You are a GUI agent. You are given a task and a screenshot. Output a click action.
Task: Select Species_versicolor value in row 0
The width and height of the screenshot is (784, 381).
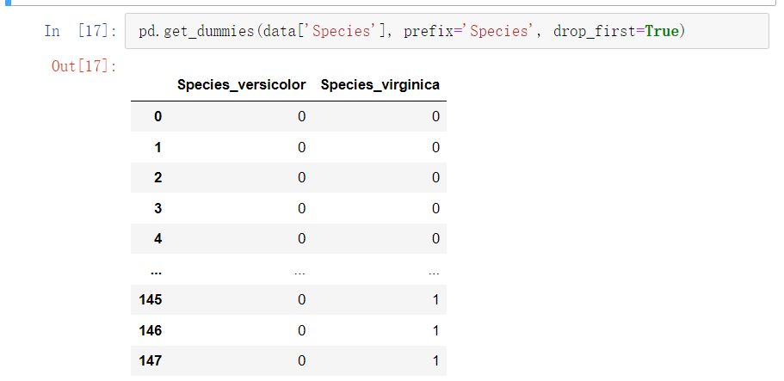[301, 117]
